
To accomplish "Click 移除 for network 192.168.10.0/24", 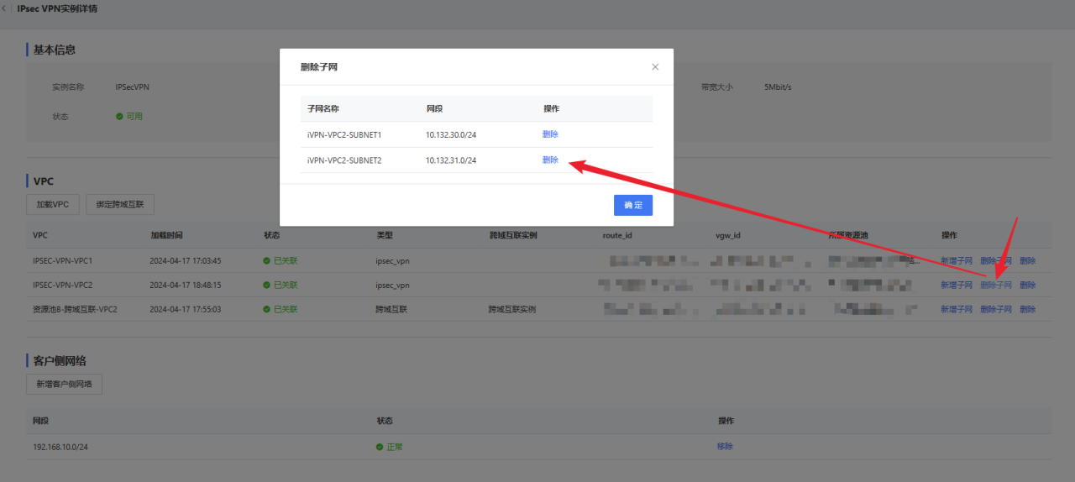I will [725, 447].
